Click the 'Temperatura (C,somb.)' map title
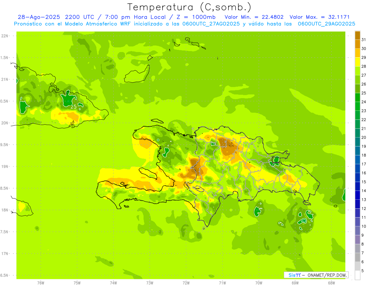 click(x=189, y=7)
